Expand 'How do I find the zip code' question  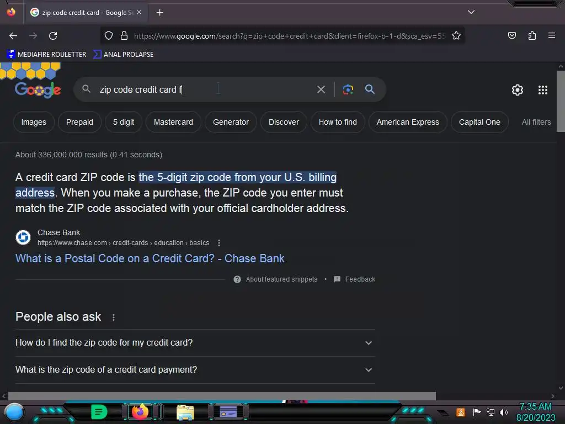195,342
